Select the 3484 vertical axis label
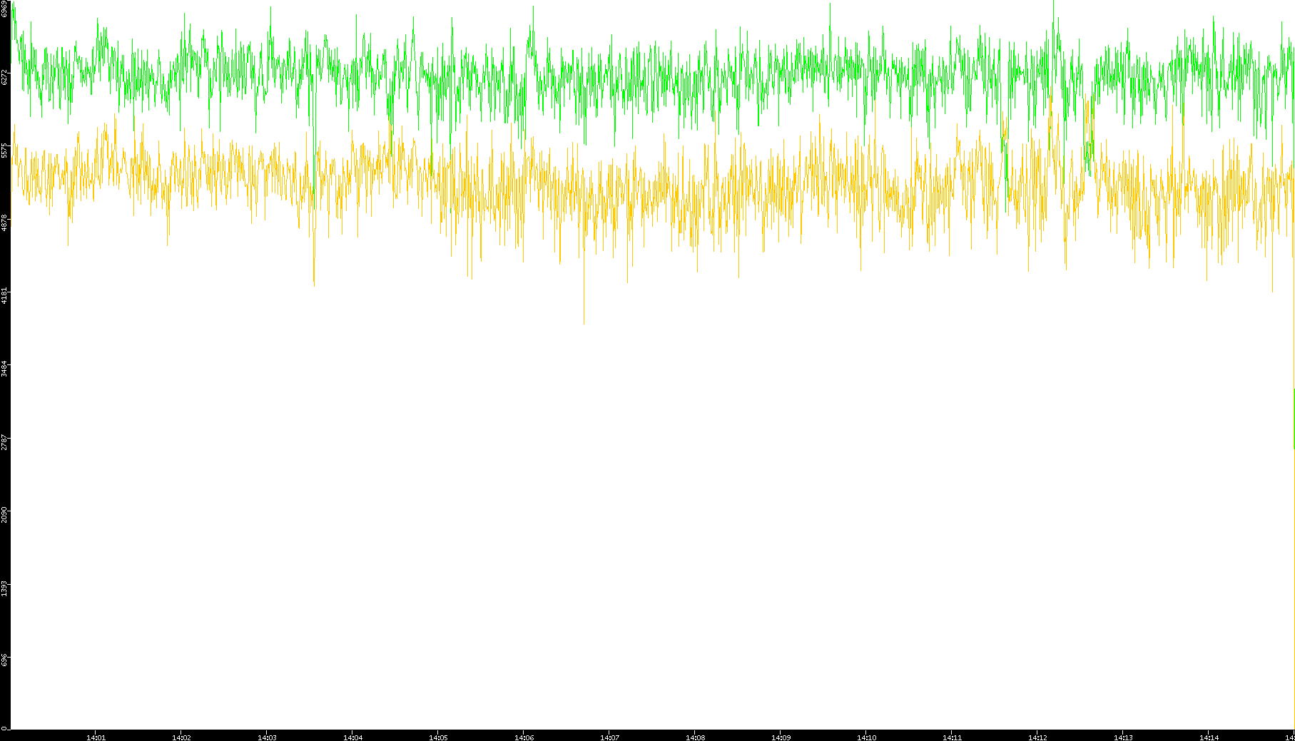Screen dimensions: 1295x741 click(x=4, y=368)
